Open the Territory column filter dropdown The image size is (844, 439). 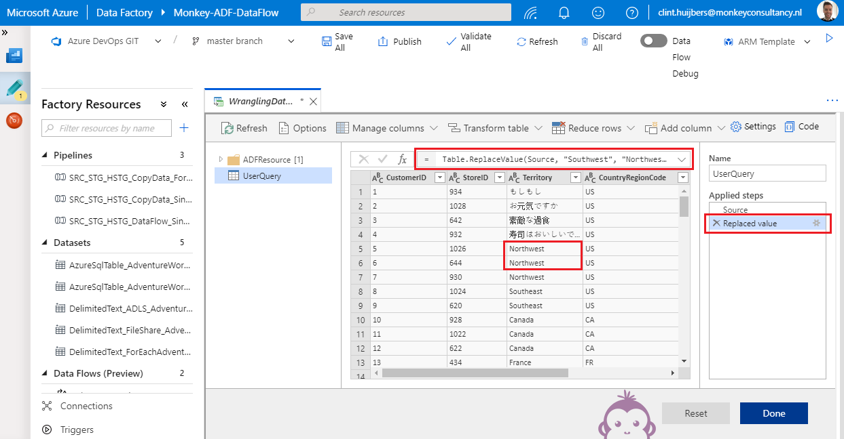coord(576,177)
